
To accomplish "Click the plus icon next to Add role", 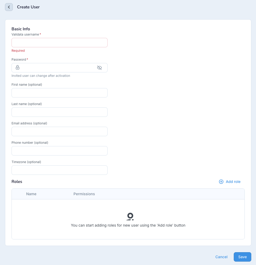I will (221, 182).
